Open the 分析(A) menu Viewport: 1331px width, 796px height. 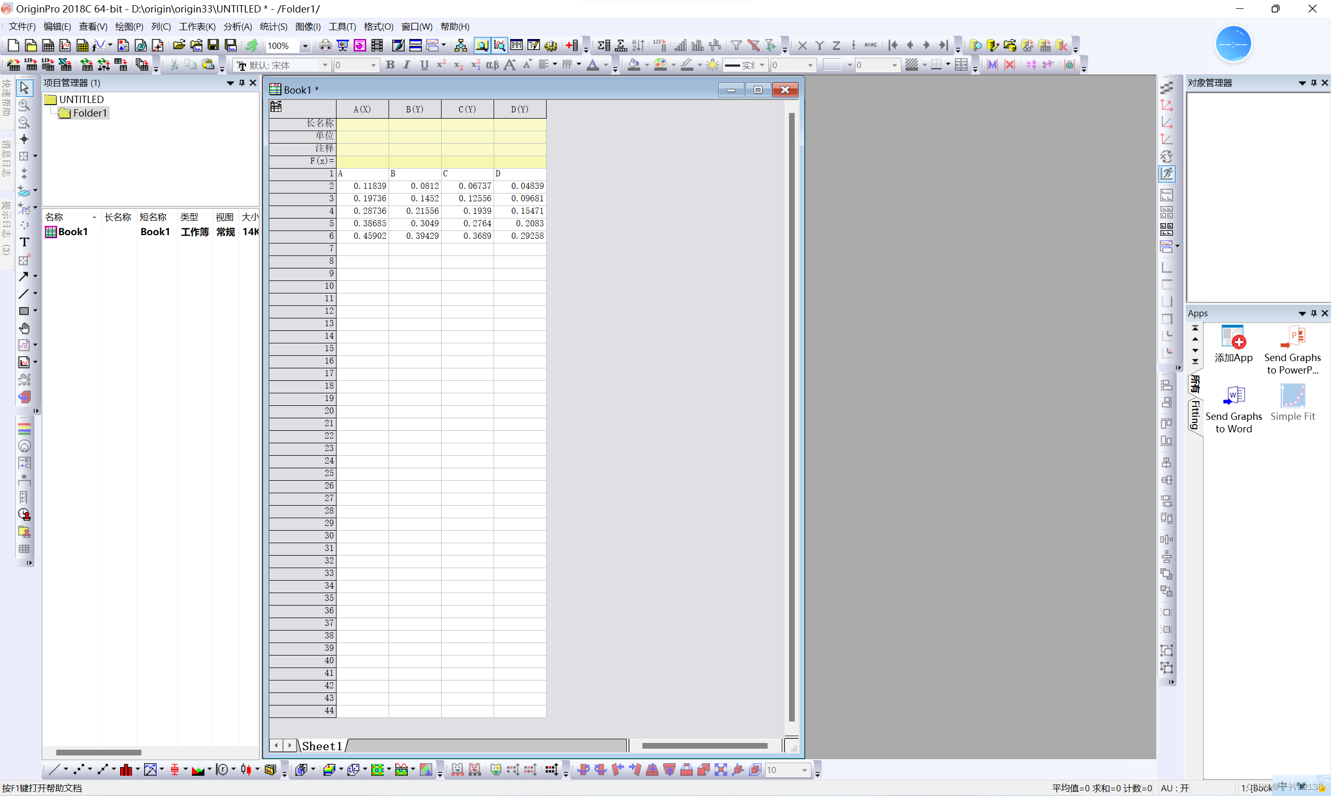[x=237, y=27]
